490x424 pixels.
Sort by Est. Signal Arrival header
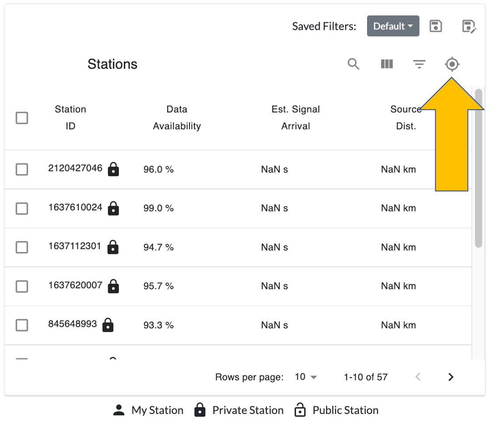tap(295, 118)
